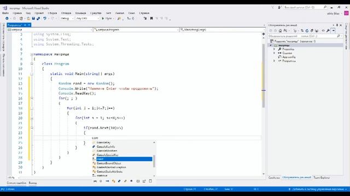Collapse the class Program code block
Viewport: 350px width, 196px height.
point(32,64)
